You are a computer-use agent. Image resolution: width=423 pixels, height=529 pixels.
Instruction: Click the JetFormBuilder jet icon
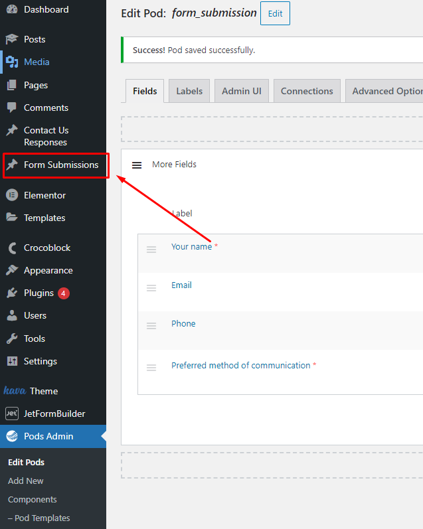(x=12, y=414)
